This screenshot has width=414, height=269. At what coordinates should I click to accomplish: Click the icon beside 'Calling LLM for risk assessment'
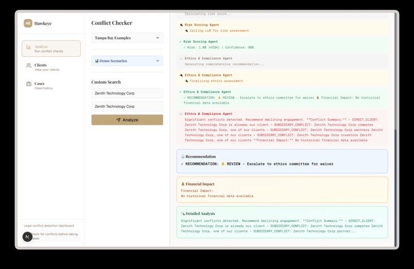point(186,31)
